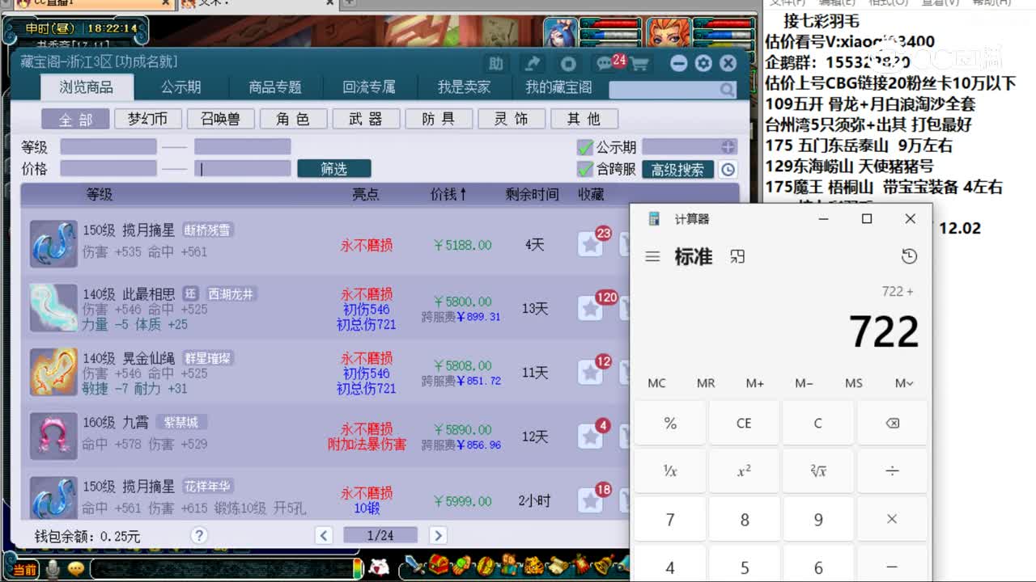Viewport: 1036px width, 582px height.
Task: Open previous page with left arrow
Action: pos(323,535)
